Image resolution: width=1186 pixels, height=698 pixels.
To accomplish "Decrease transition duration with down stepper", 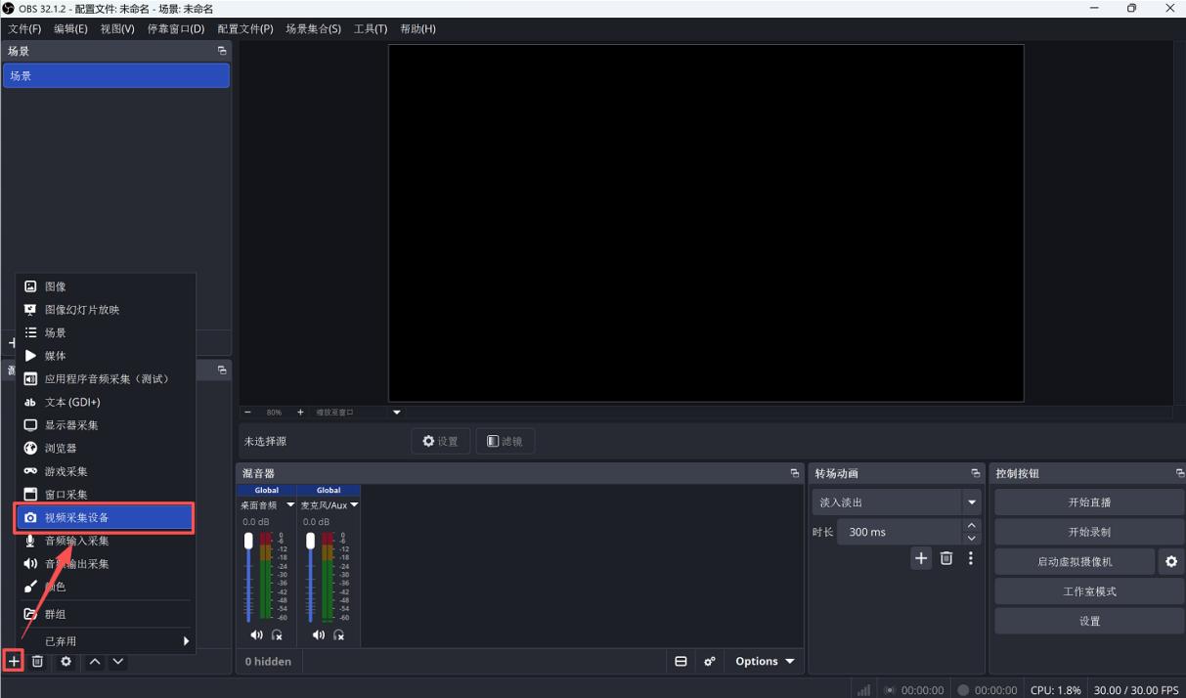I will tap(971, 539).
